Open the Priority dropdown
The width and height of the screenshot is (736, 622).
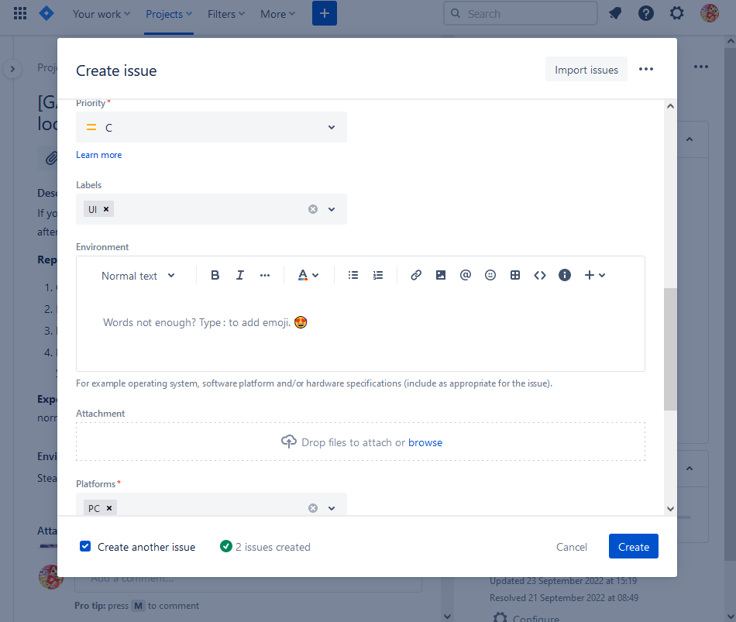[x=212, y=127]
